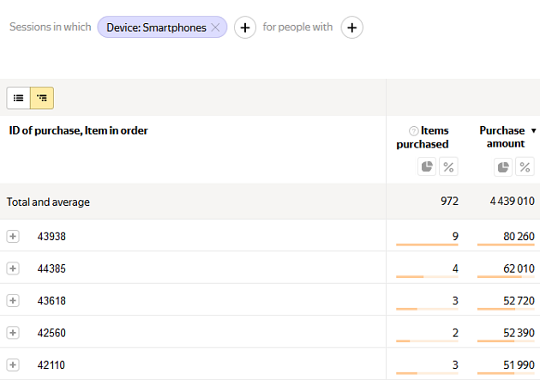Expand purchase 42110 row

(13, 365)
